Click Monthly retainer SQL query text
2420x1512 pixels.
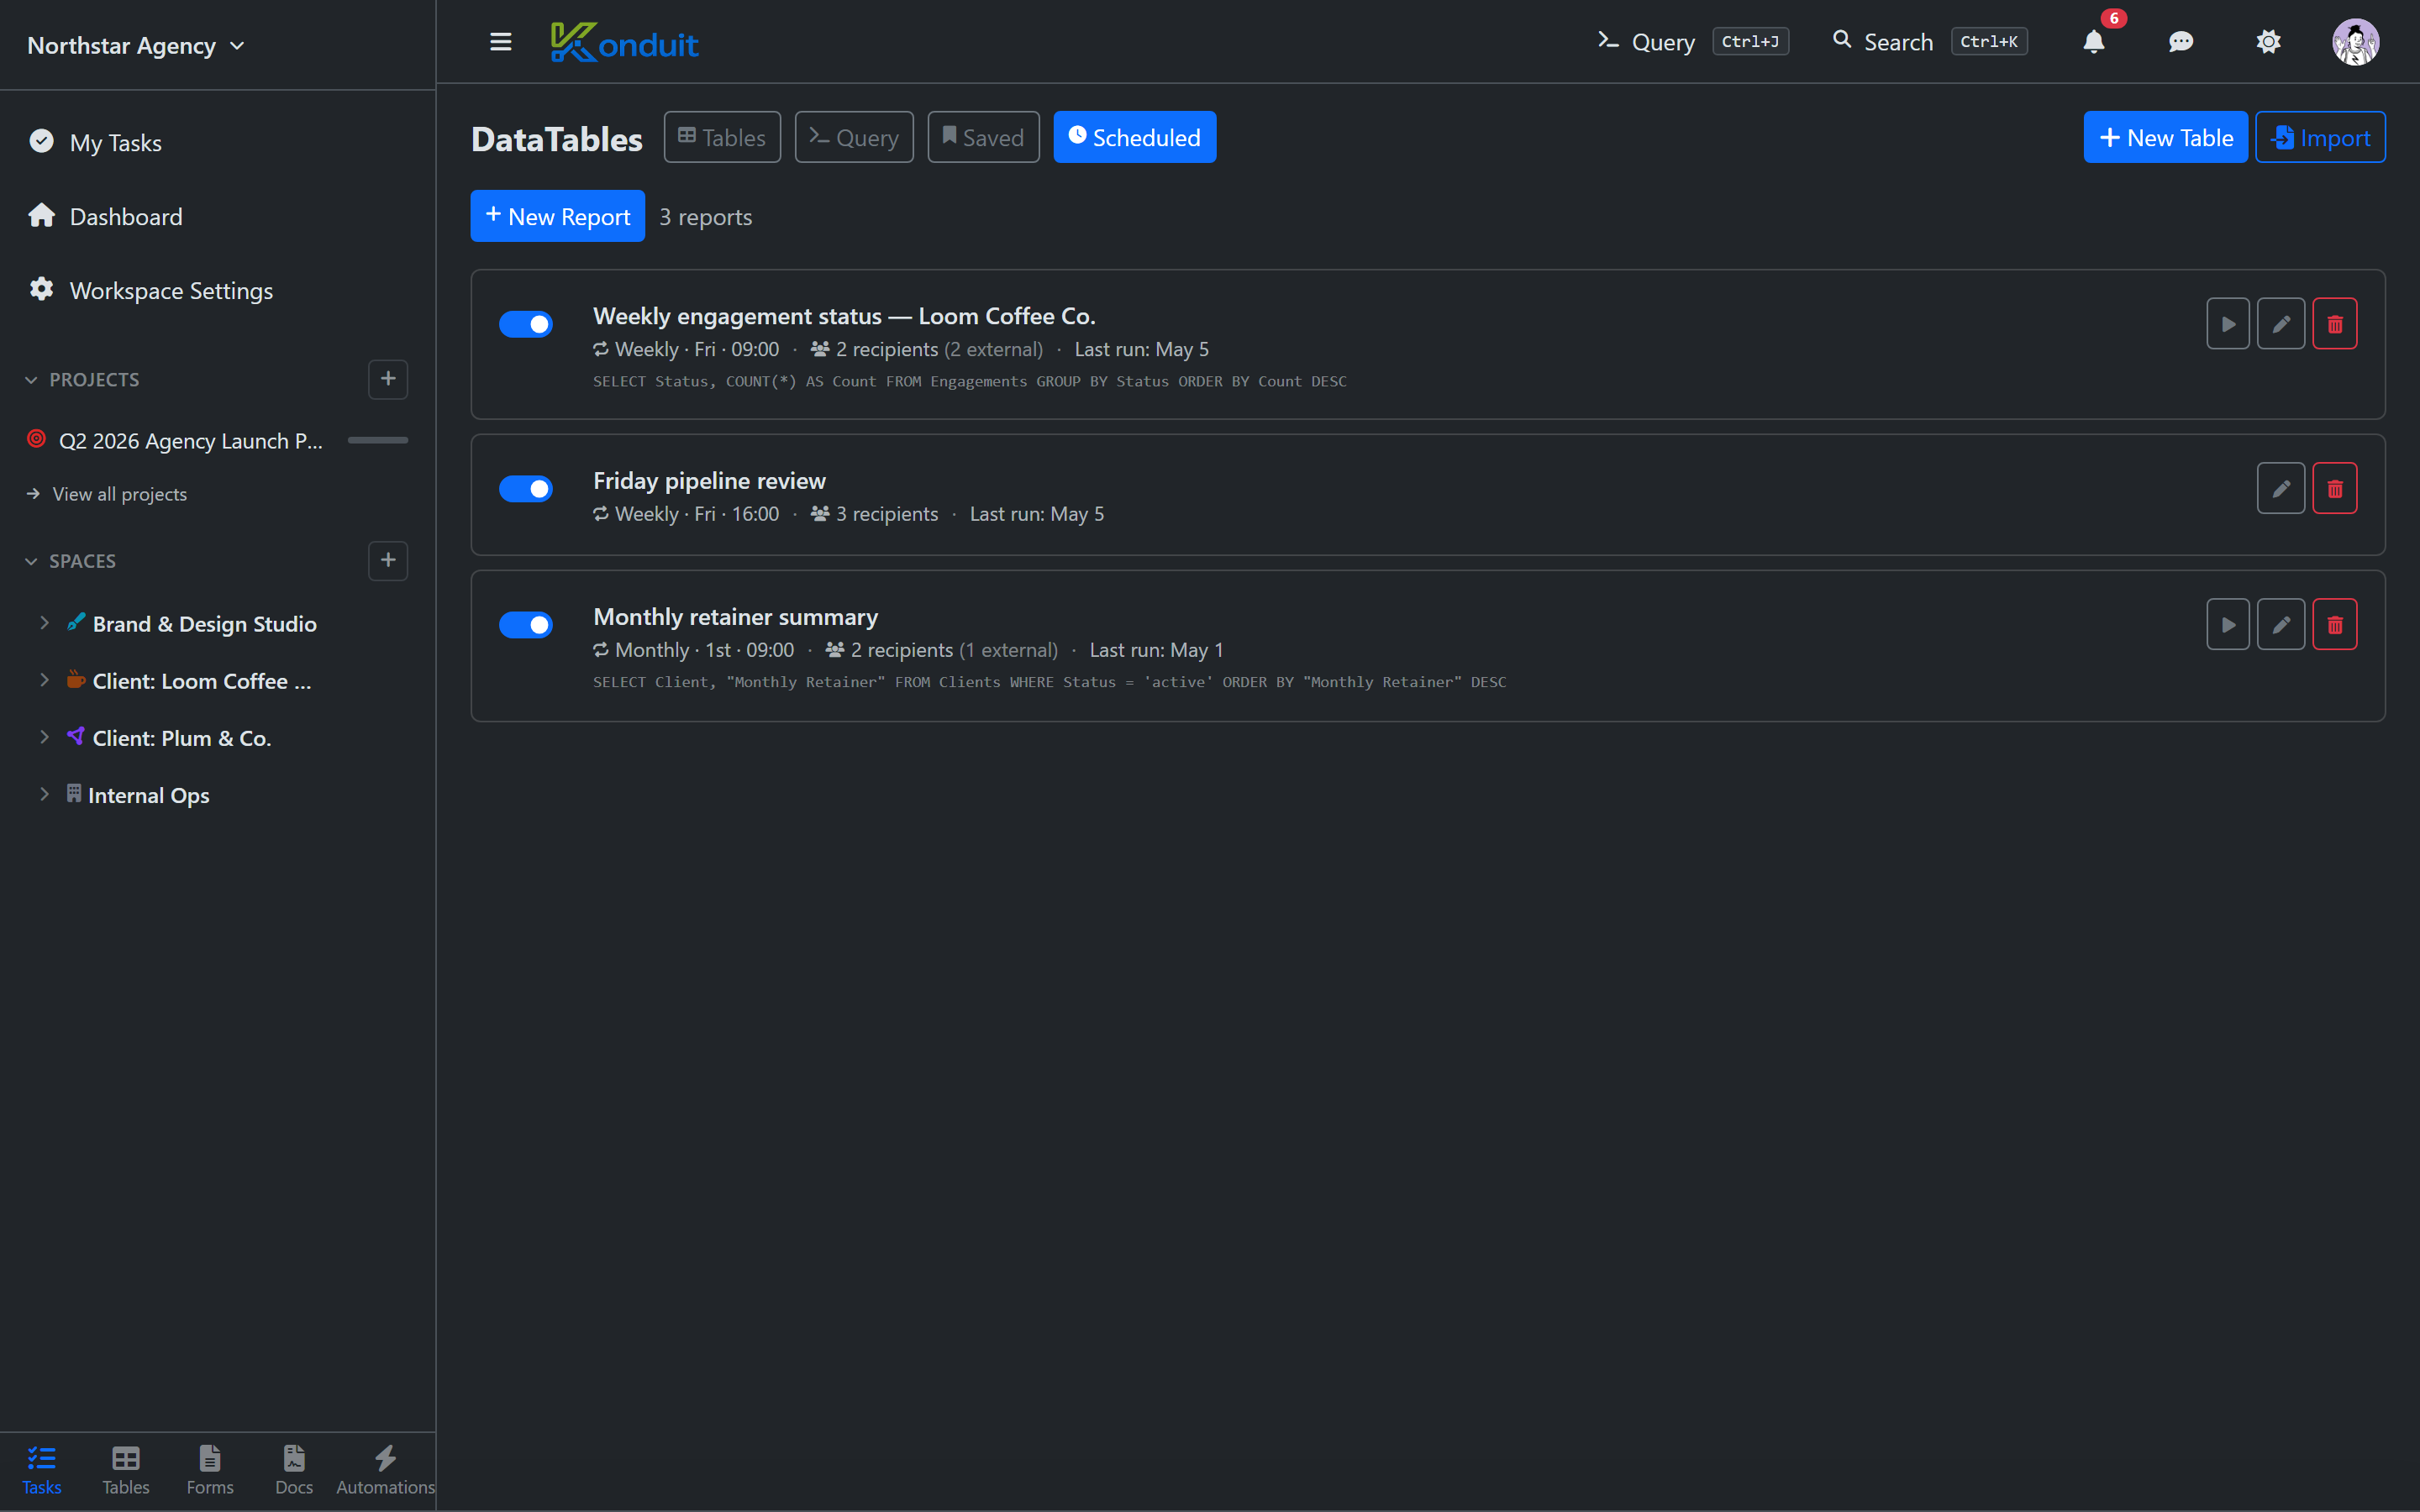click(1049, 683)
